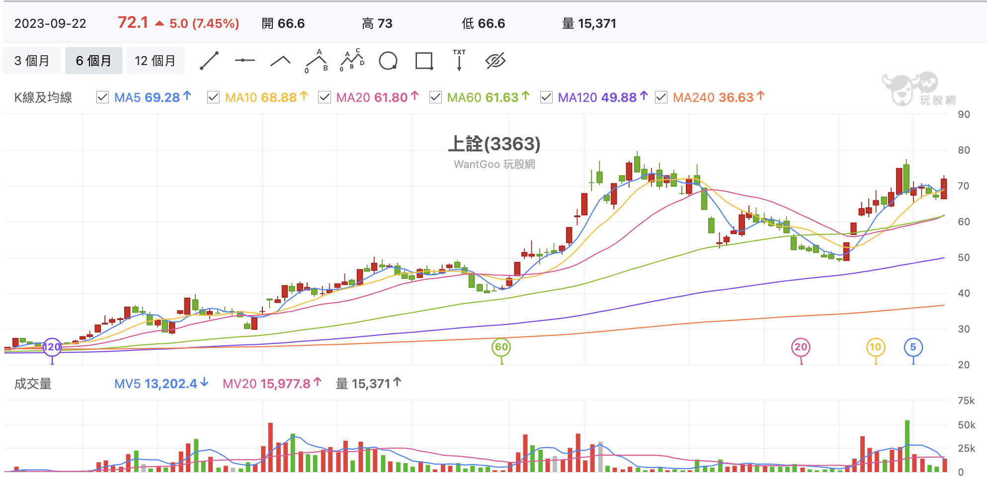
Task: Click the MA60 61.63 label
Action: 488,97
